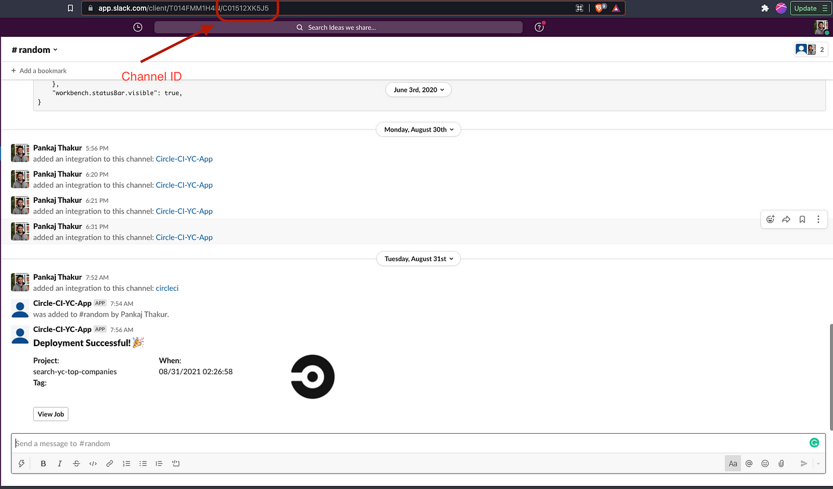Click Pankaj Thakur name at 5:56 PM
This screenshot has height=489, width=833.
pyautogui.click(x=58, y=148)
